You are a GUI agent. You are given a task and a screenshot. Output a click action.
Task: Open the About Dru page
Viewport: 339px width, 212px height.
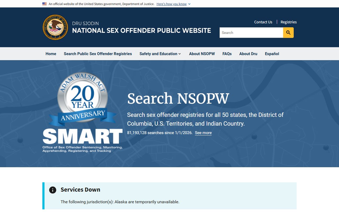pyautogui.click(x=248, y=54)
